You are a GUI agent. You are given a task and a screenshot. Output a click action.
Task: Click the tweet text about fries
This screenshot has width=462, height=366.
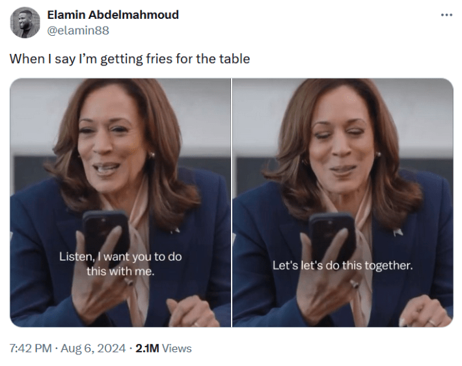tap(129, 59)
